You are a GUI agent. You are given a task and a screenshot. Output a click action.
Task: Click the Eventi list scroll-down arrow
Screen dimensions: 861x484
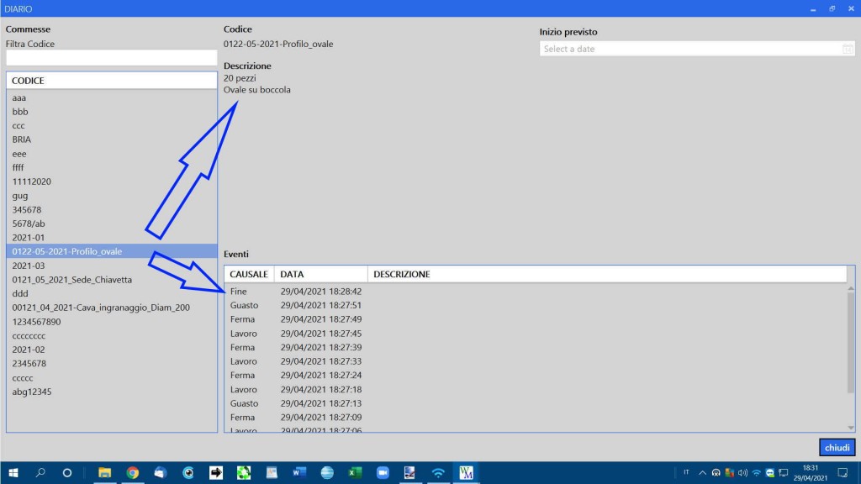851,428
